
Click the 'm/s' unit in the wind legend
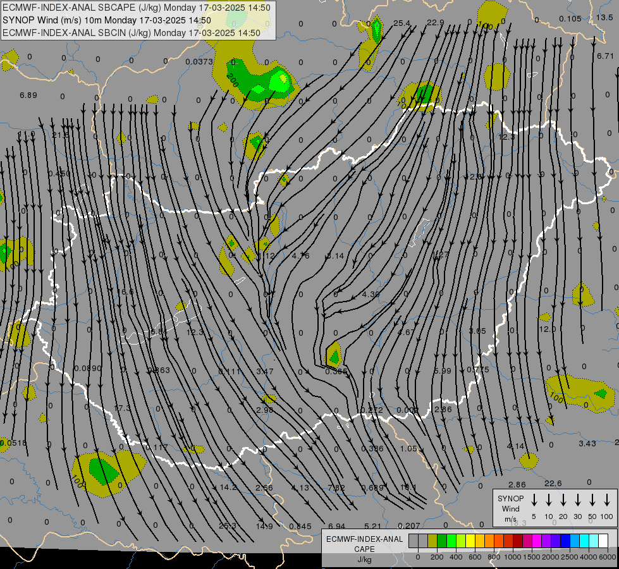(510, 519)
